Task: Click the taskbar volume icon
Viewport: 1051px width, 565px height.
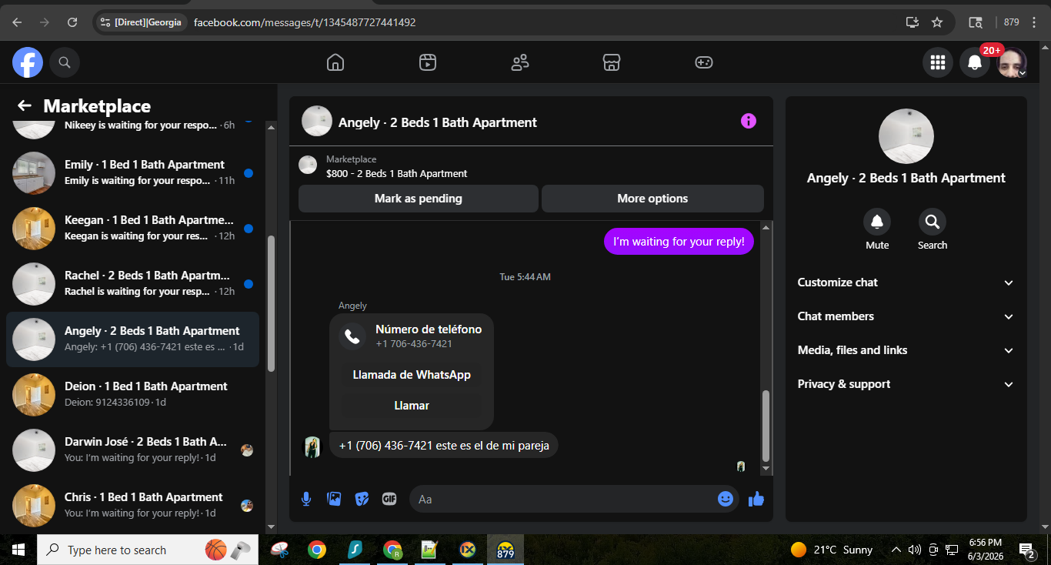Action: point(914,550)
